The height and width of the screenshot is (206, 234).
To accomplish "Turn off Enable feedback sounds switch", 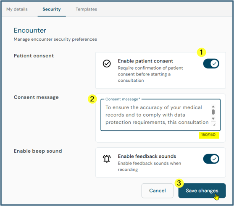I will tap(211, 159).
